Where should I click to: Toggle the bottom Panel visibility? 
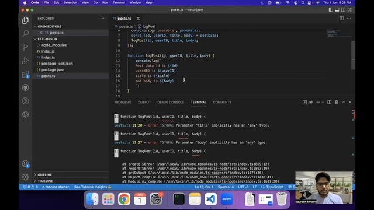(x=337, y=10)
